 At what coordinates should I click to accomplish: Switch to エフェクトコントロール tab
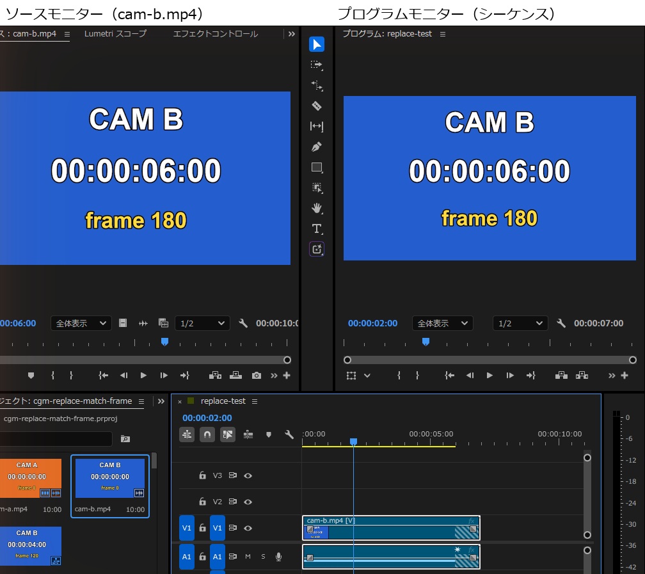[216, 34]
